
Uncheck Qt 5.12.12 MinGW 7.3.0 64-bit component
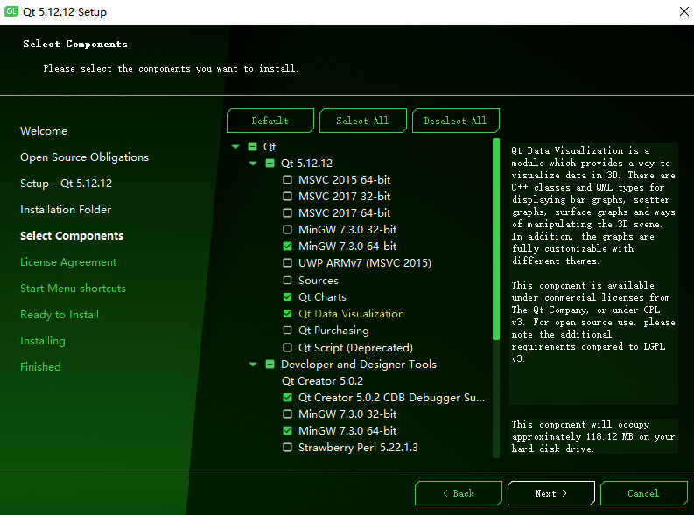[287, 247]
